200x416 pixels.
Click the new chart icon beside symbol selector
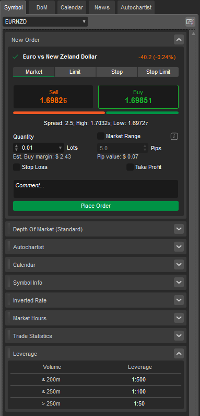point(190,22)
